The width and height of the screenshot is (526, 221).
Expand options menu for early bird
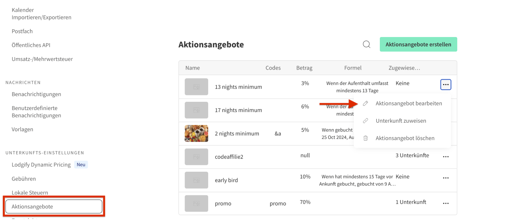click(x=446, y=178)
